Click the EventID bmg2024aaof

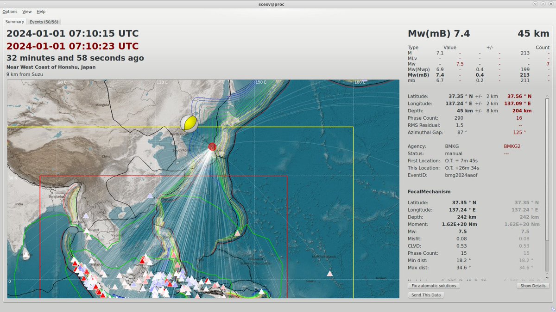click(x=461, y=175)
